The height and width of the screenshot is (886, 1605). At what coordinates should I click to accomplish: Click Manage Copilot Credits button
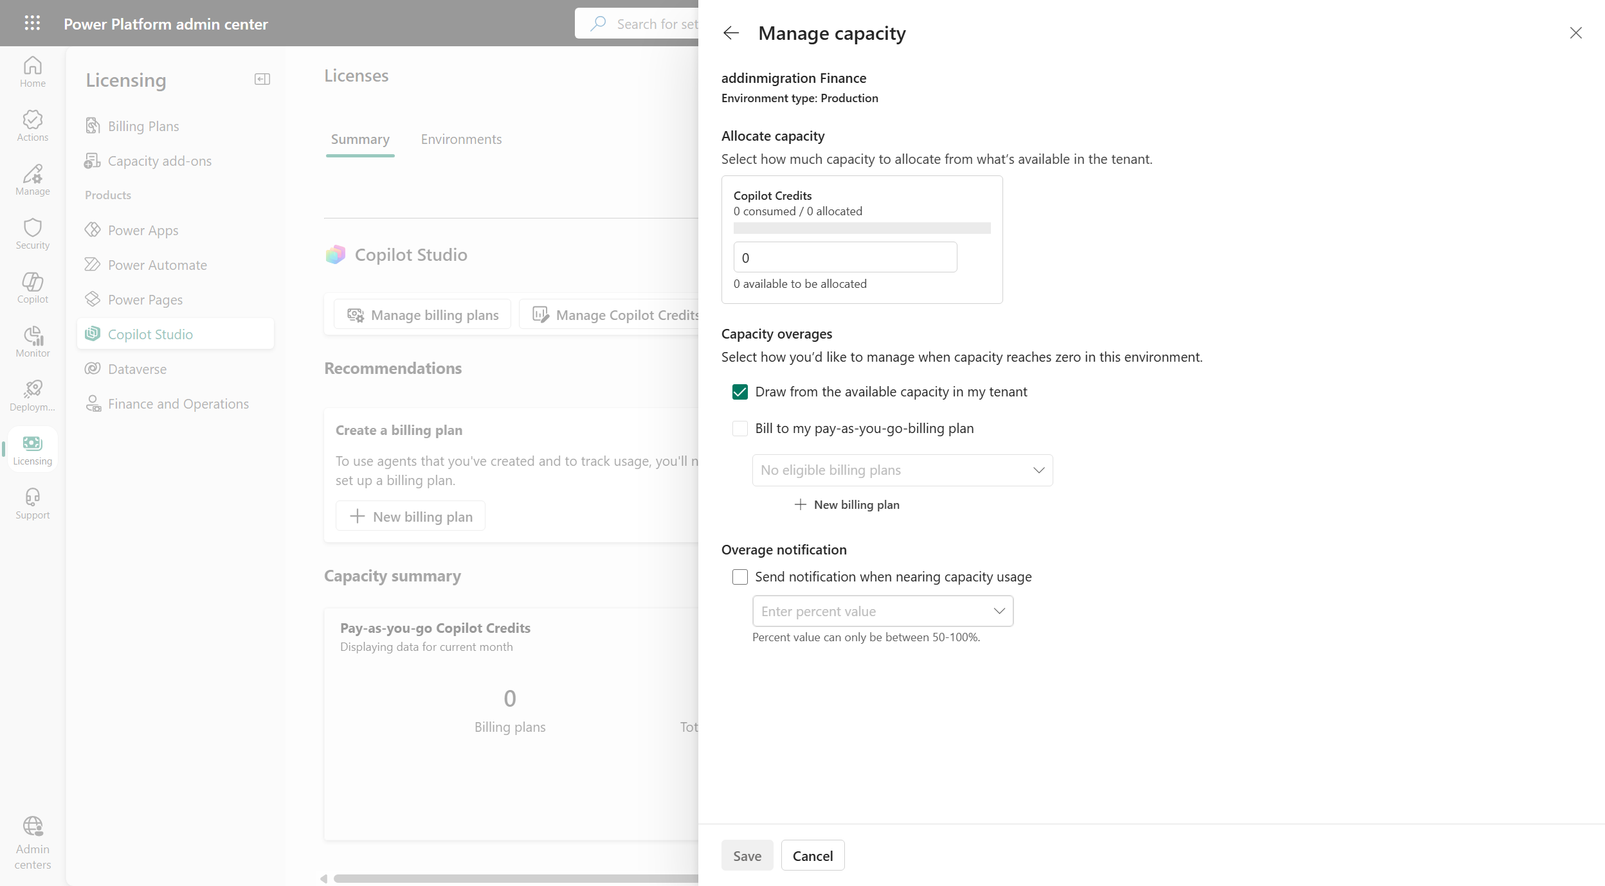point(610,315)
